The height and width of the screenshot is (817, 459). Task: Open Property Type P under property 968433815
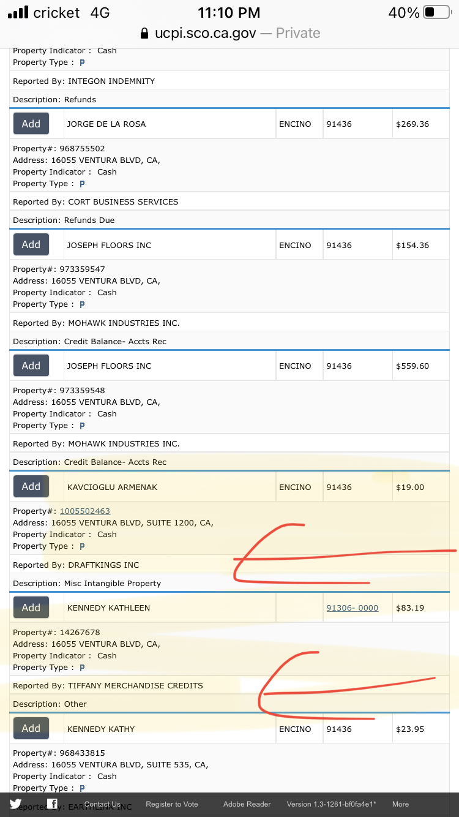(82, 788)
